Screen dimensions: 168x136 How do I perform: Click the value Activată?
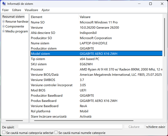click(x=86, y=116)
